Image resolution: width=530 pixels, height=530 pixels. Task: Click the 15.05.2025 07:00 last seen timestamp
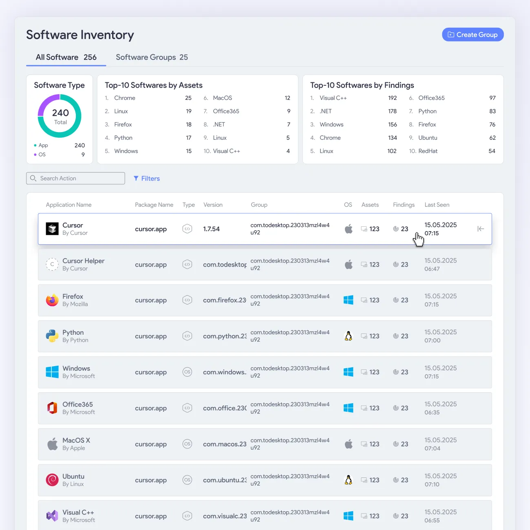tap(441, 336)
